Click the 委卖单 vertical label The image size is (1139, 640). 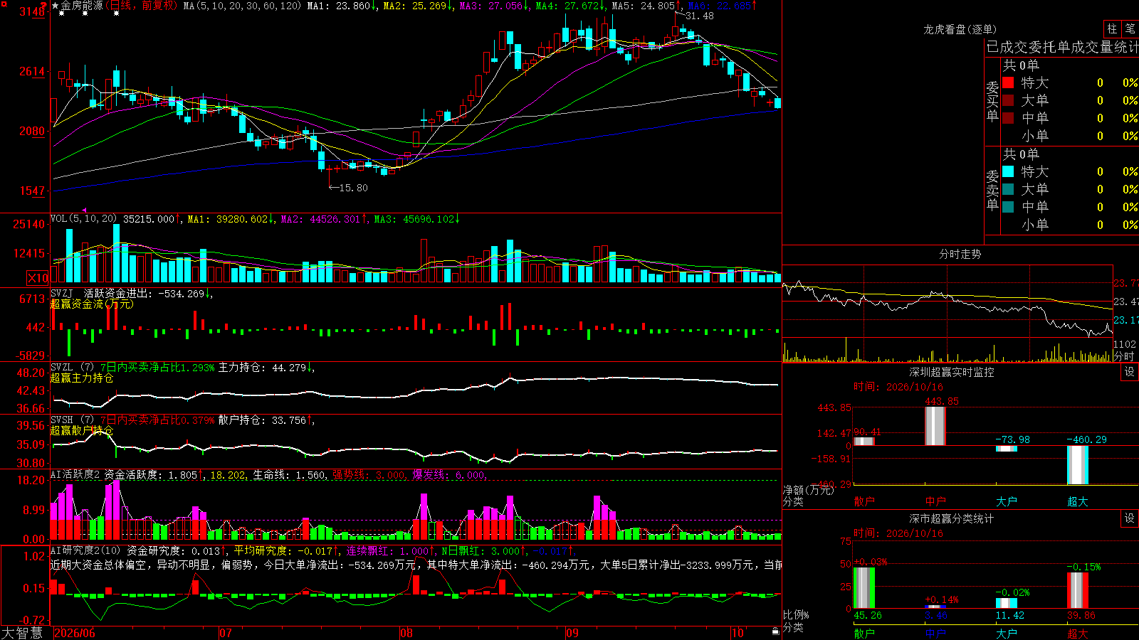point(992,190)
